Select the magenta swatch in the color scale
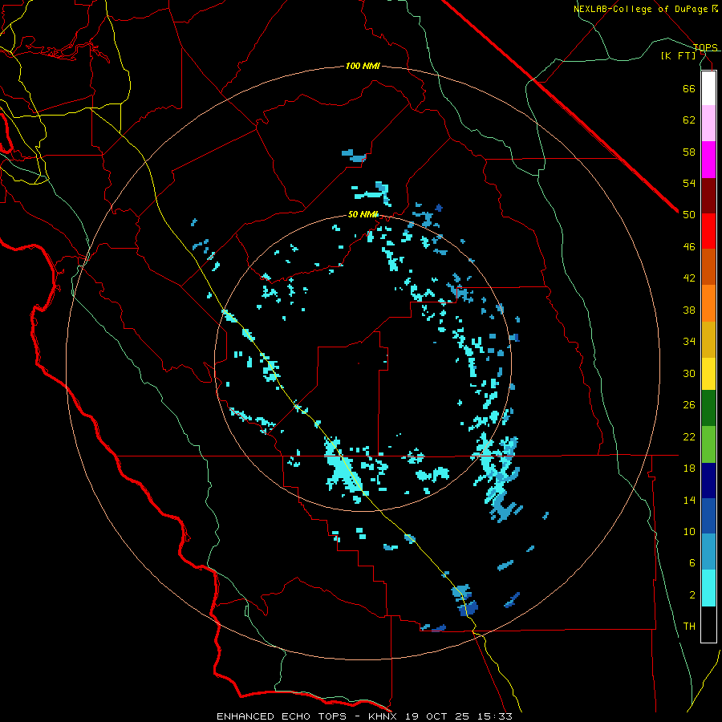722x722 pixels. [708, 160]
